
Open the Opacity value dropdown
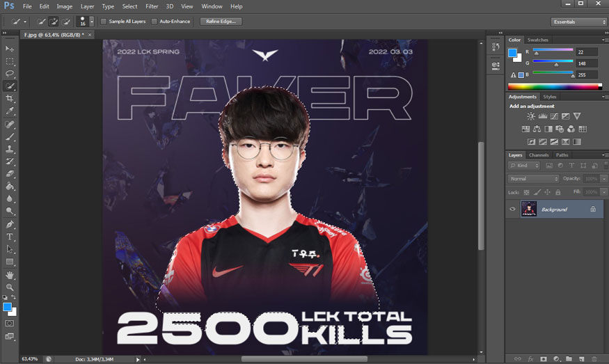pos(603,179)
